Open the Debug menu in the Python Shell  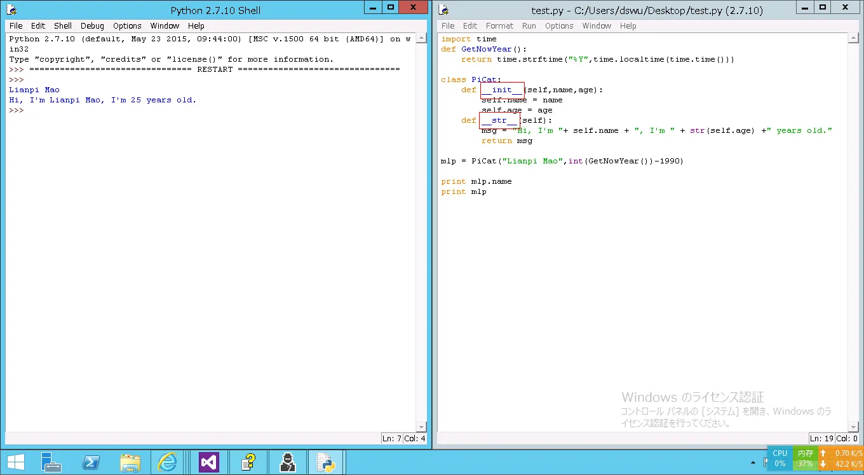pos(92,26)
